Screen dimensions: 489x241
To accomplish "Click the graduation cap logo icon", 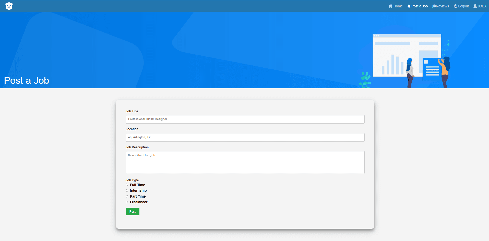I will click(9, 6).
